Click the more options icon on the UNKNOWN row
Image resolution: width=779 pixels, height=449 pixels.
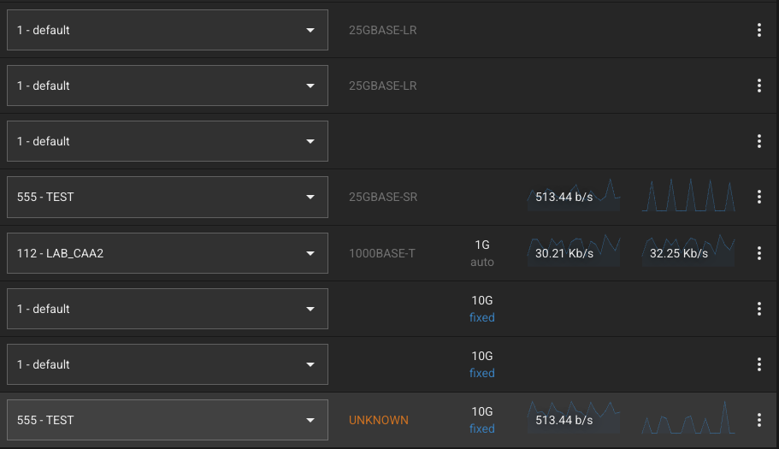coord(758,420)
